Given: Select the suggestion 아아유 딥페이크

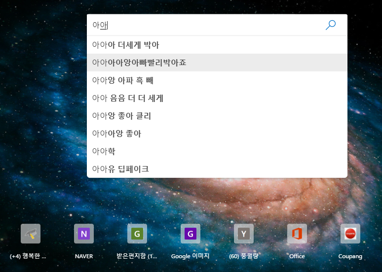Looking at the screenshot, I should pos(217,169).
